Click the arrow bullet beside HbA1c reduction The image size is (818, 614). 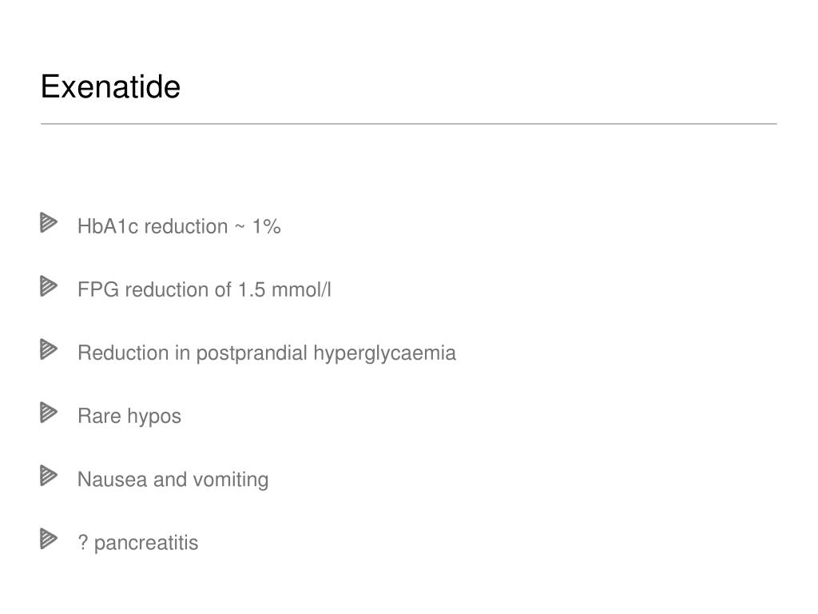point(49,223)
